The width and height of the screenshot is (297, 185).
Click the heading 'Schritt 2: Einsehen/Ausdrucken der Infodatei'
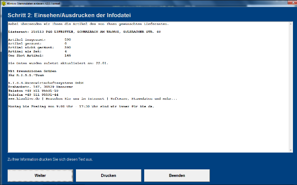[69, 15]
